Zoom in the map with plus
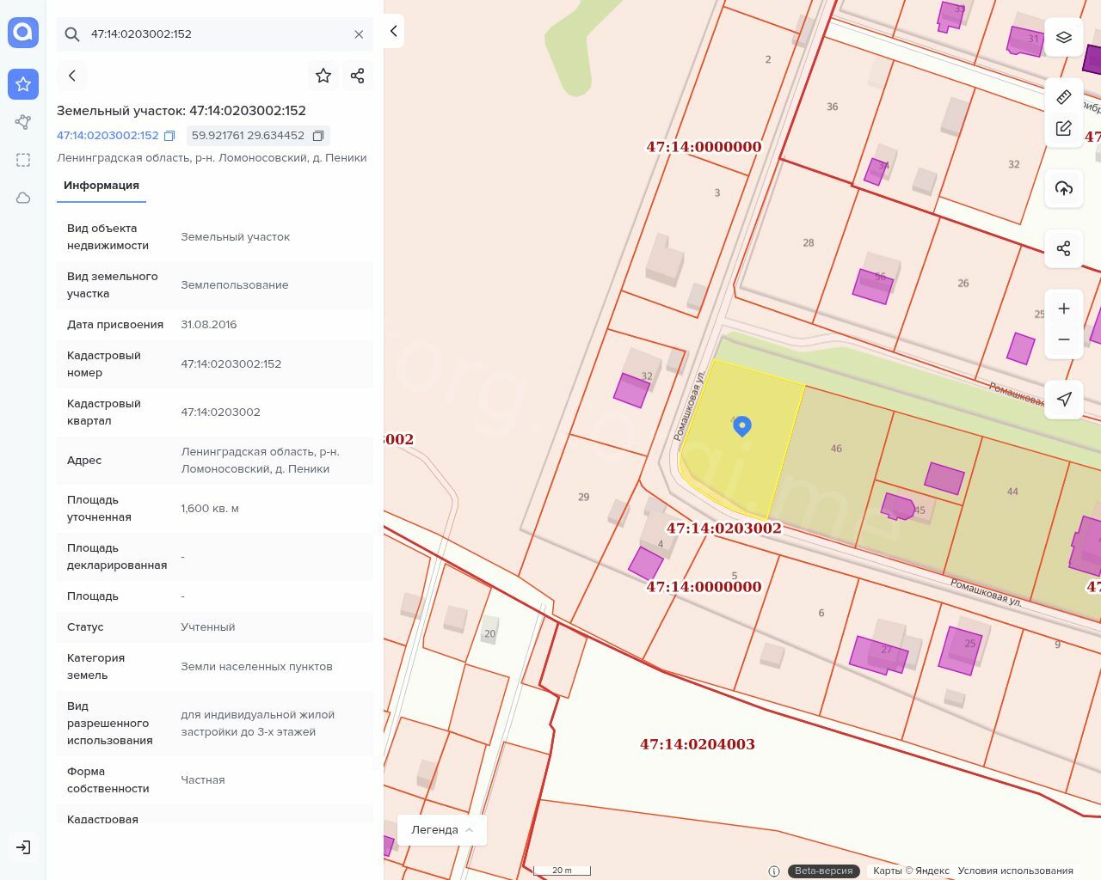This screenshot has height=880, width=1101. coord(1063,309)
